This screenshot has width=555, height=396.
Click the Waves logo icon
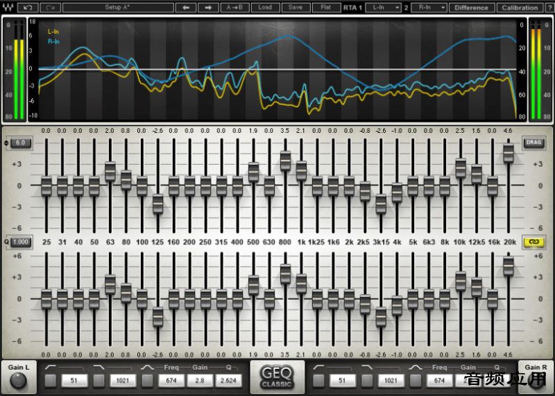(8, 7)
